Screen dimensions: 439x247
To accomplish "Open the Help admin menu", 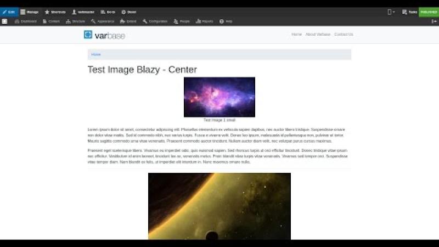I will tap(226, 21).
